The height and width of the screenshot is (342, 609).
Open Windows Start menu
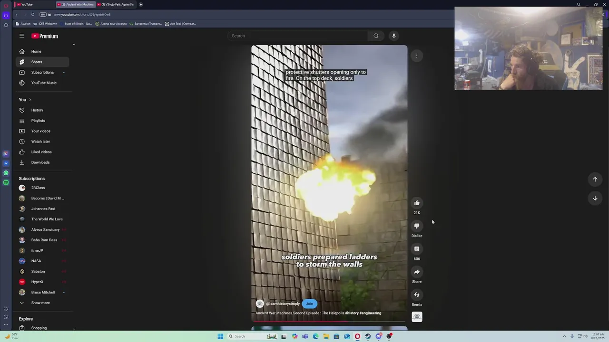click(220, 336)
